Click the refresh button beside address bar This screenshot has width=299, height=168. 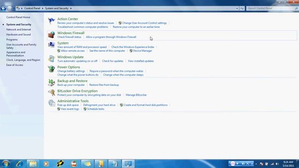pos(242,8)
